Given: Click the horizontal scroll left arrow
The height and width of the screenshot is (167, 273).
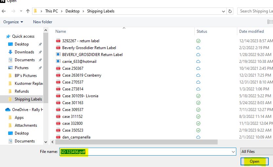Looking at the screenshot, I should click(52, 142).
